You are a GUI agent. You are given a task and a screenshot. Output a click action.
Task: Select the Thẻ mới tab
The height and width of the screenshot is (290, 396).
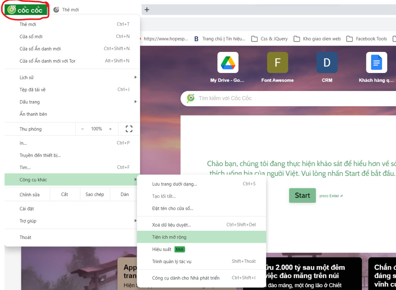coord(95,10)
